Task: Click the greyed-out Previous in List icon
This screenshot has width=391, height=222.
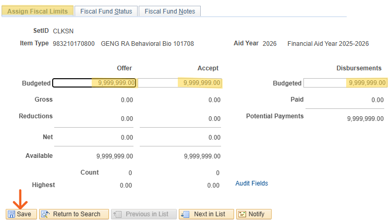Action: [117, 214]
